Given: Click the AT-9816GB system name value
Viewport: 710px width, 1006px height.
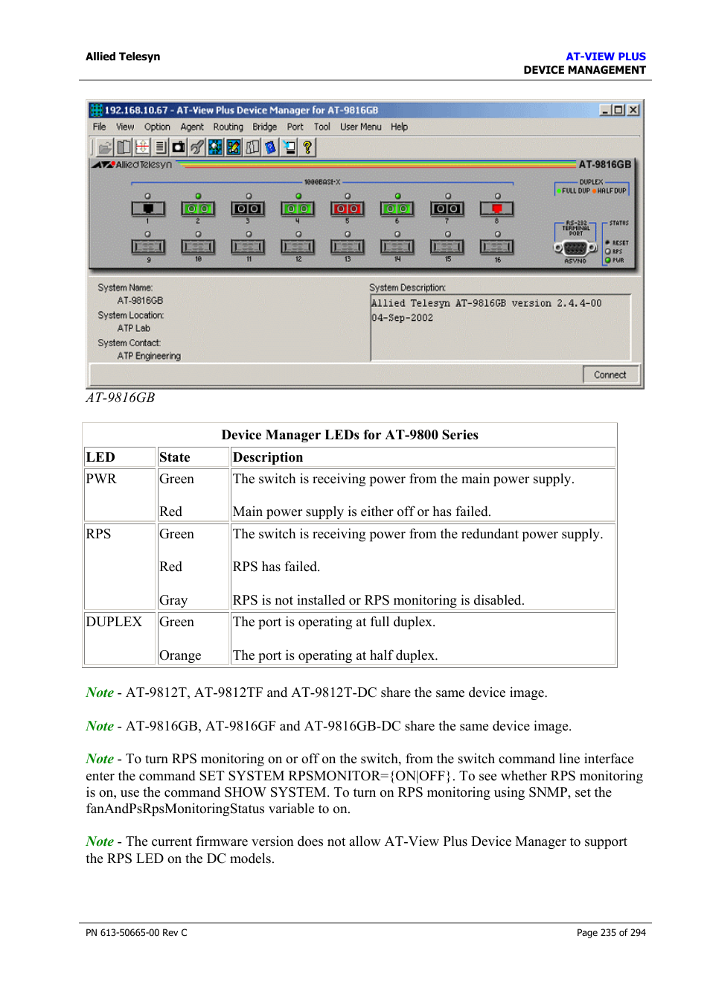Looking at the screenshot, I should (140, 301).
